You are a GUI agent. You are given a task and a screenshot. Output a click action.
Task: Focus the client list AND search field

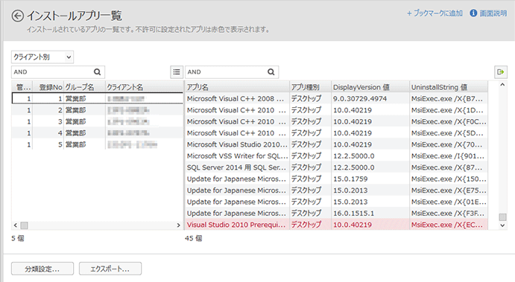point(58,72)
